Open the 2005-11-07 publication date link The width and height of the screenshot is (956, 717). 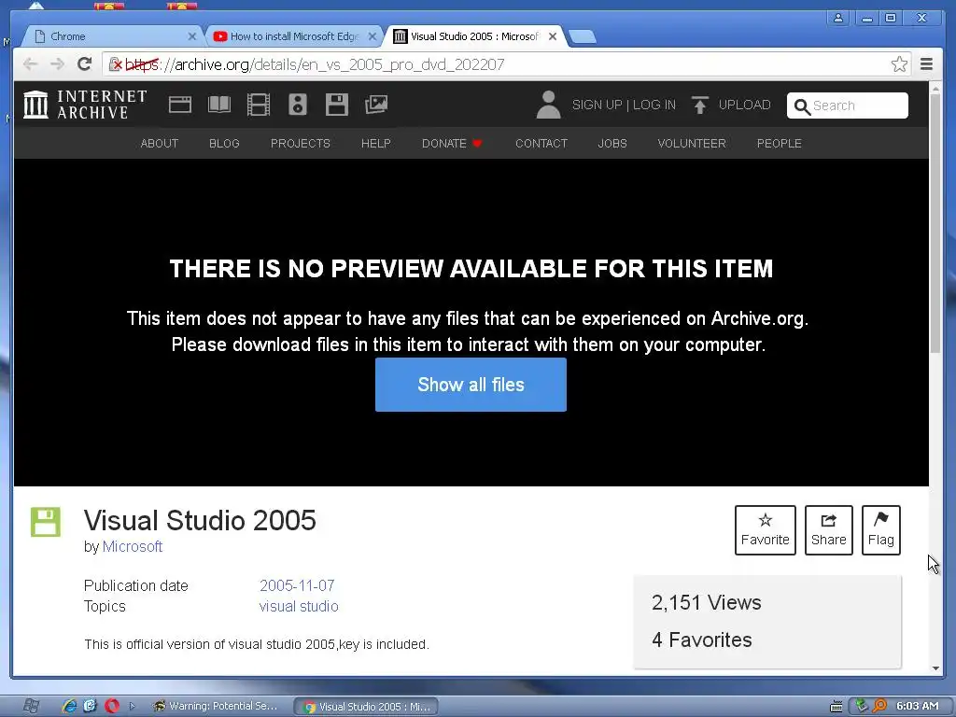click(297, 585)
